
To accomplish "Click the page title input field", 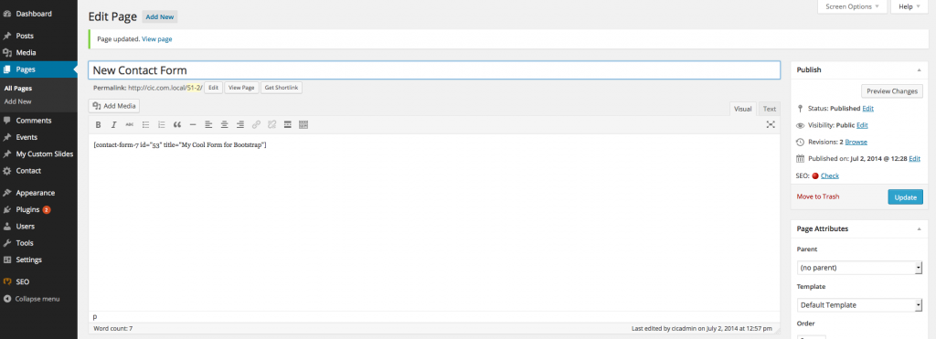I will click(x=434, y=69).
